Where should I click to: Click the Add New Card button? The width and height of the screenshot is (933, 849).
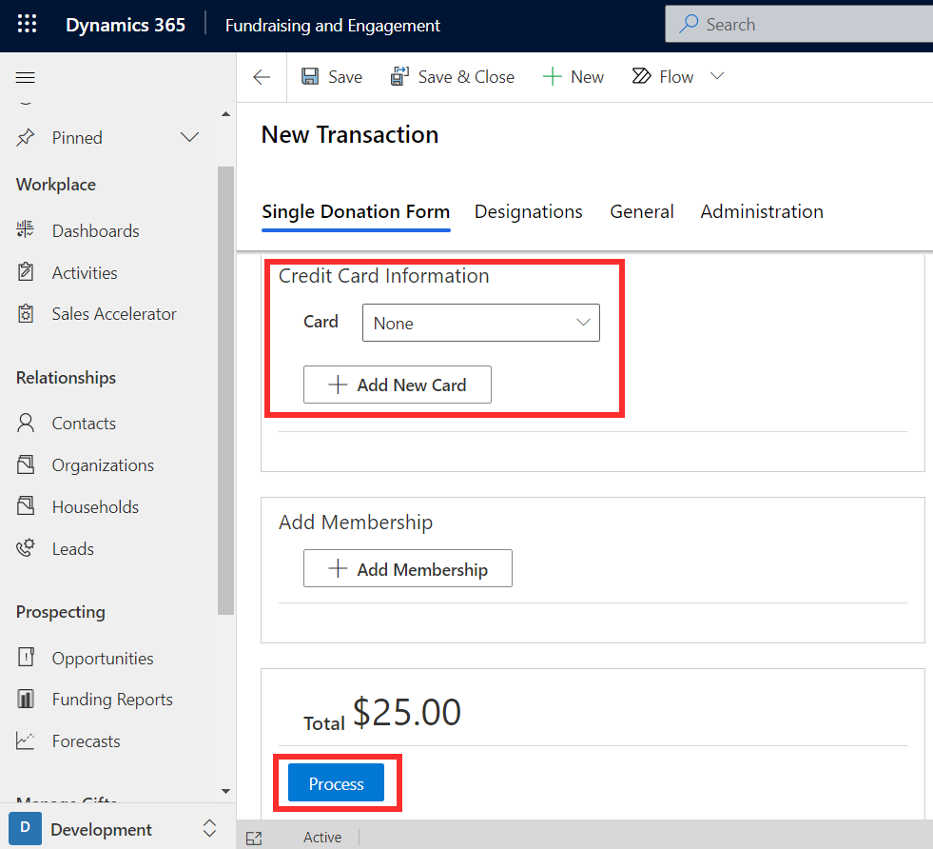click(x=398, y=385)
